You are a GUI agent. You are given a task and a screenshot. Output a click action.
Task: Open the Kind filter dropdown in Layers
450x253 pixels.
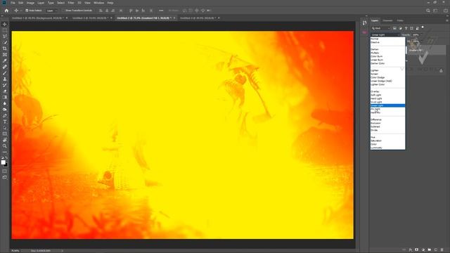coord(381,28)
